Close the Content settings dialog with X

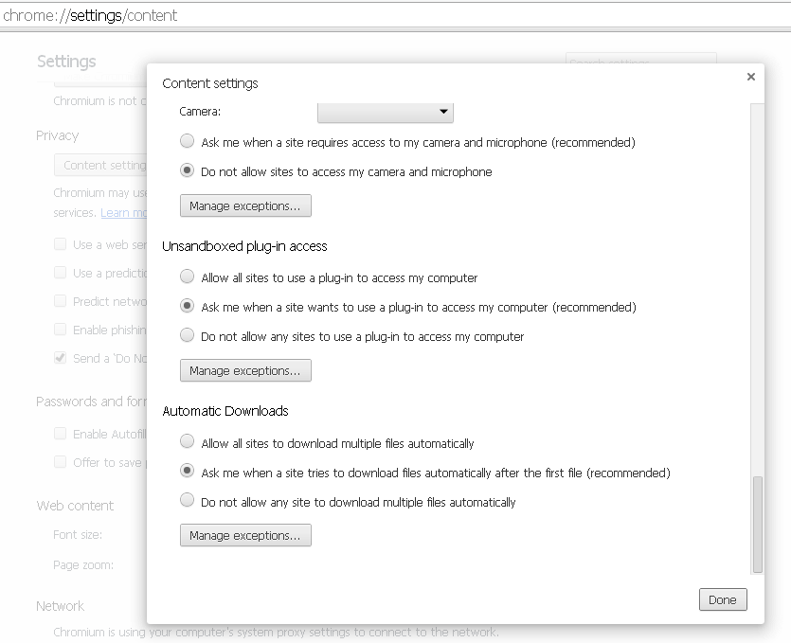pos(750,77)
